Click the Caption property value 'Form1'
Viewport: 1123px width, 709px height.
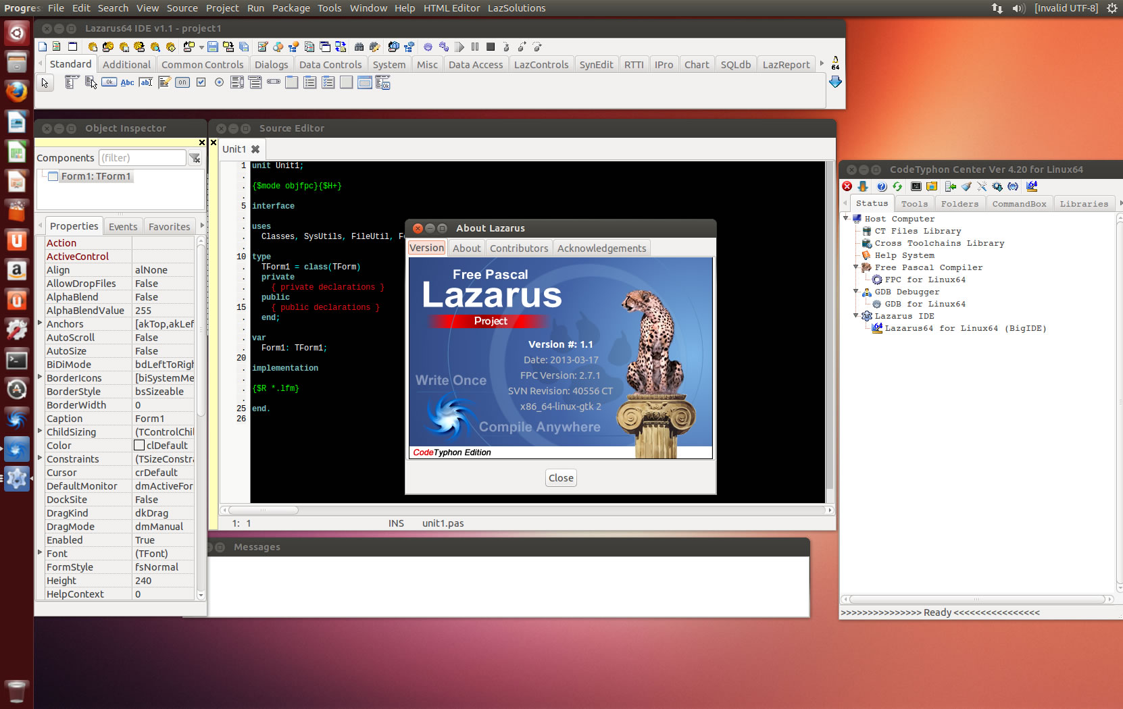(x=163, y=419)
